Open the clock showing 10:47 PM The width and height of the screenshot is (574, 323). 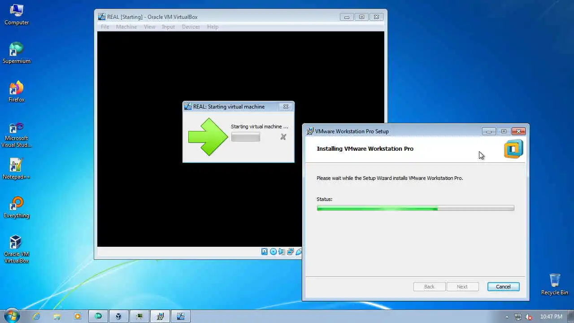(x=551, y=316)
